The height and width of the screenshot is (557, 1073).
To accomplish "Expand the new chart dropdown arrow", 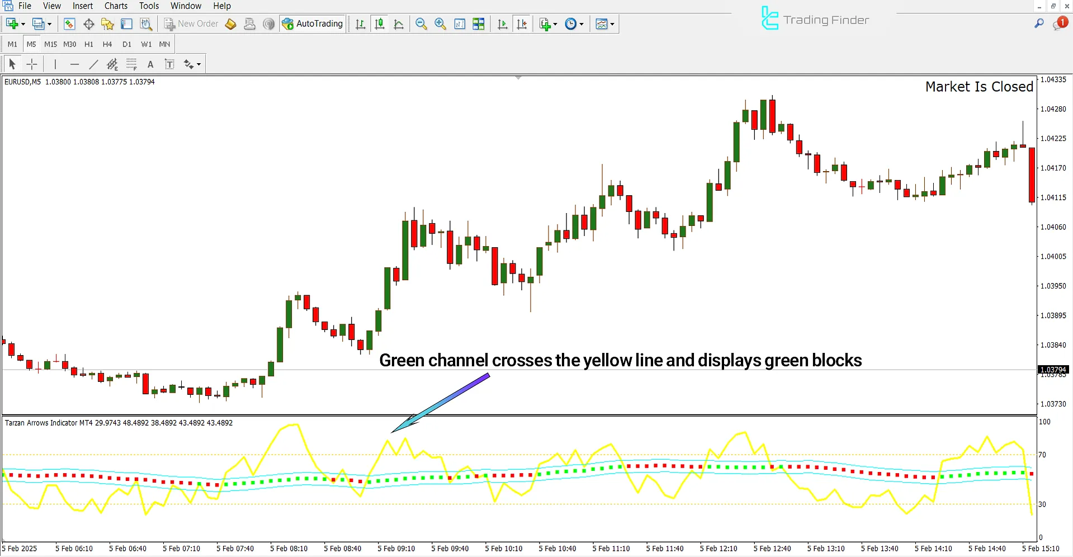I will click(x=23, y=24).
